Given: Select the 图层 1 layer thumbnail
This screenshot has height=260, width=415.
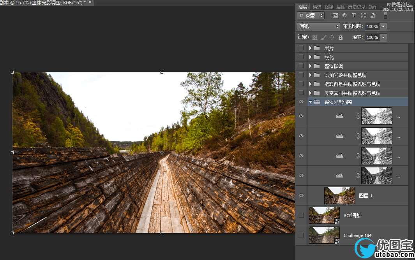Looking at the screenshot, I should 339,195.
